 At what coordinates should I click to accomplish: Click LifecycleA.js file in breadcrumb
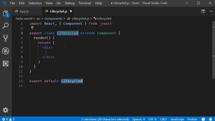click(x=78, y=18)
